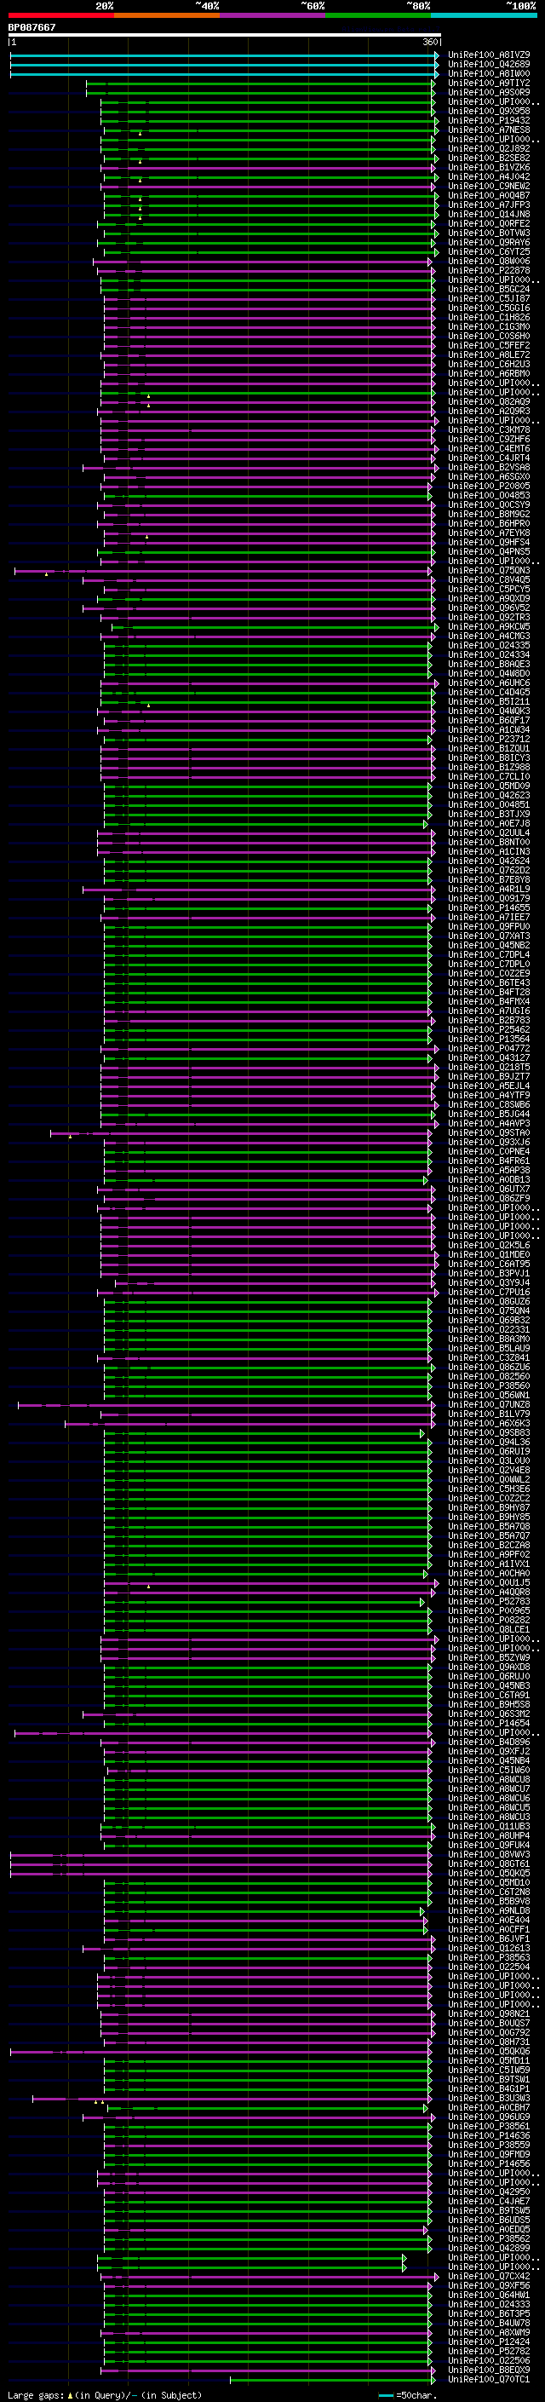Viewport: 545px width, 2402px height.
Task: Select hit label UniRef100_B8EQX9
Action: 489,2370
